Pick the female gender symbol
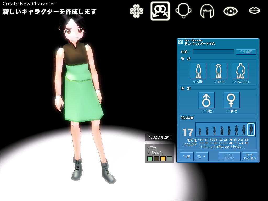This screenshot has width=268, height=201. (x=232, y=100)
